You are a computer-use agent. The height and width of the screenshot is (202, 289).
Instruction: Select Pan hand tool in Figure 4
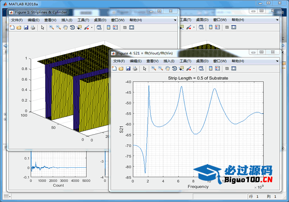pyautogui.click(x=167, y=69)
